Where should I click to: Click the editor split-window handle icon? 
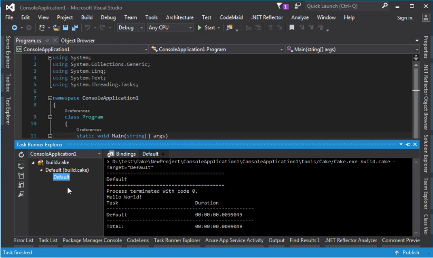tap(416, 57)
